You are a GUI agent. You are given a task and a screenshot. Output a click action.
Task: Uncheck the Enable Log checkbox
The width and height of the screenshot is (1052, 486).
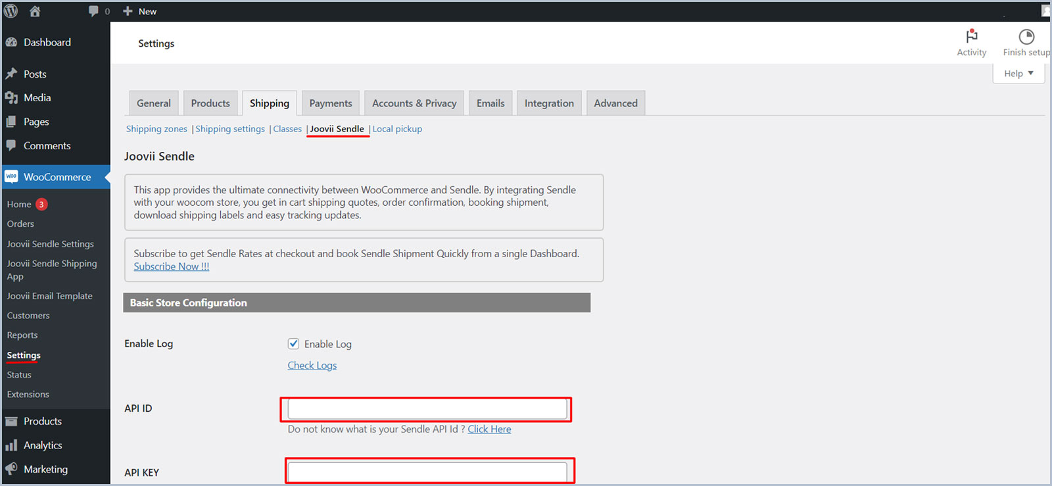pos(294,344)
